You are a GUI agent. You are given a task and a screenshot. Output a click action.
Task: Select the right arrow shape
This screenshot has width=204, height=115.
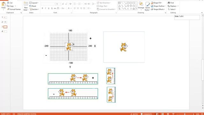[128, 6]
